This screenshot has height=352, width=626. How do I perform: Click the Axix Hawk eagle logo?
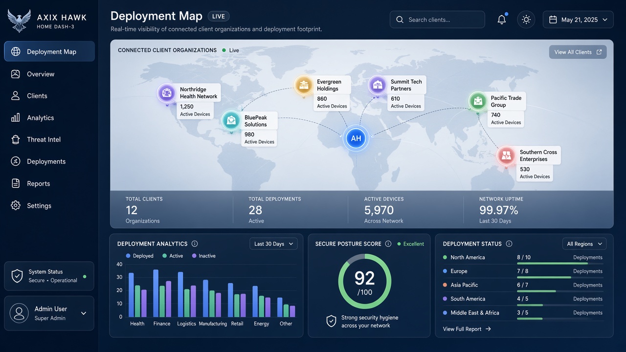[x=19, y=21]
